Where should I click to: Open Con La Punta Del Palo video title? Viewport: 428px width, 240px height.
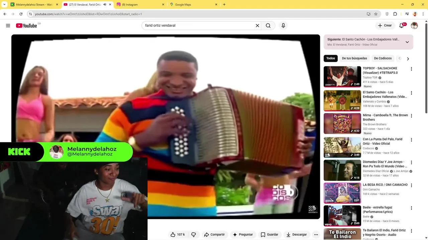pyautogui.click(x=383, y=141)
